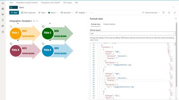Close the Format view panel

(176, 18)
